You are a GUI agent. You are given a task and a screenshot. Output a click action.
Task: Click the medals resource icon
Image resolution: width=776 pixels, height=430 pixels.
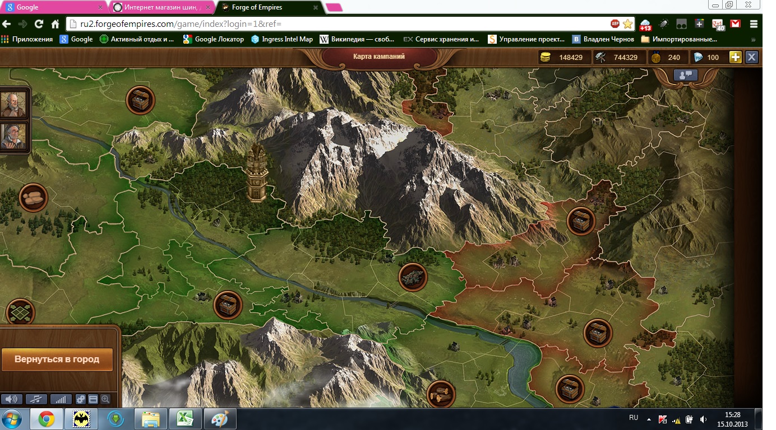click(655, 57)
